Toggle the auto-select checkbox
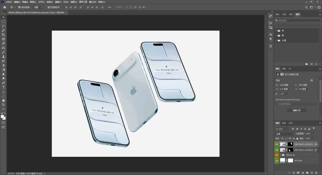Image resolution: width=322 pixels, height=175 pixels. (x=19, y=7)
